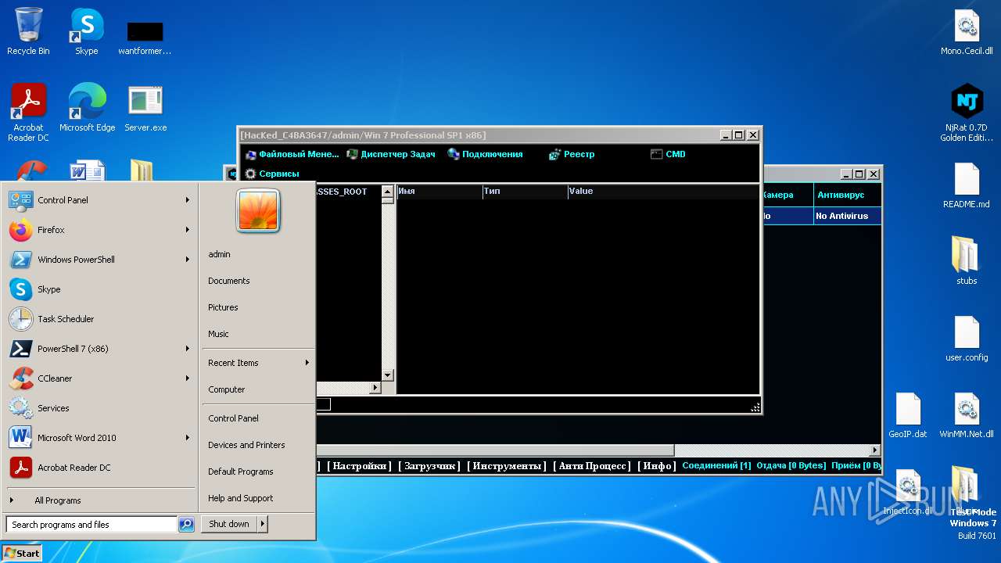This screenshot has width=1001, height=563.
Task: Click the Соединений [1] status text
Action: (716, 466)
